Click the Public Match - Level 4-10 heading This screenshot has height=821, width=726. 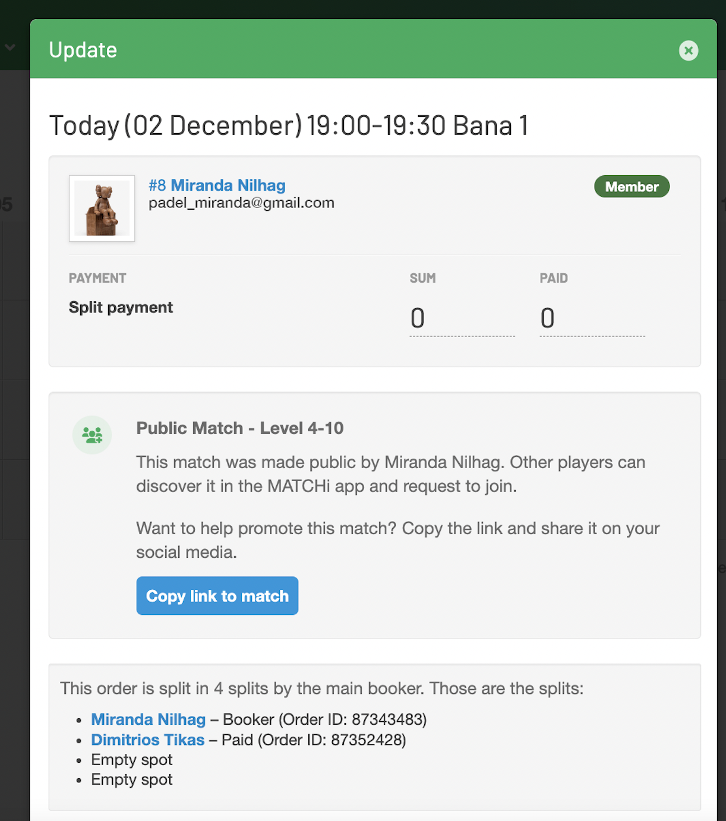coord(239,428)
